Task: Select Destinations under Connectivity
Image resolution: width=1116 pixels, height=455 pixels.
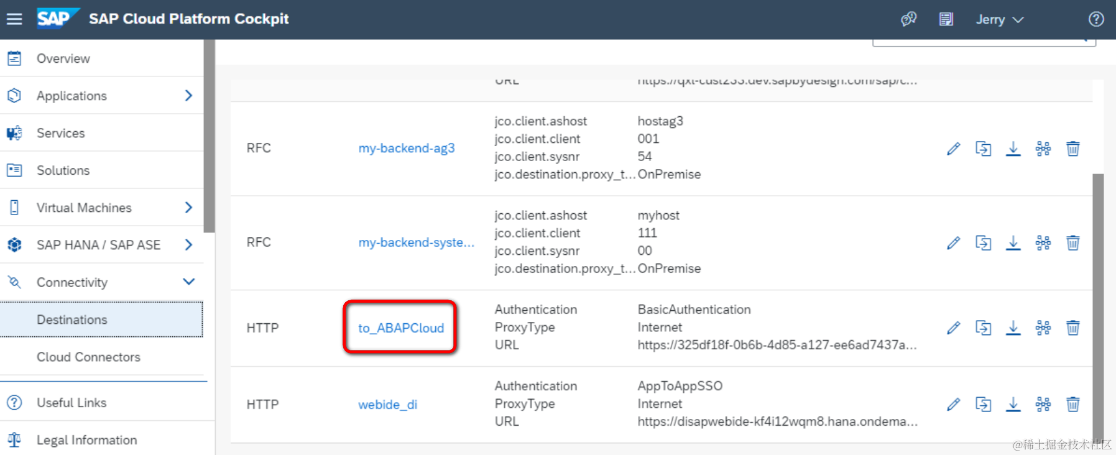Action: tap(102, 319)
